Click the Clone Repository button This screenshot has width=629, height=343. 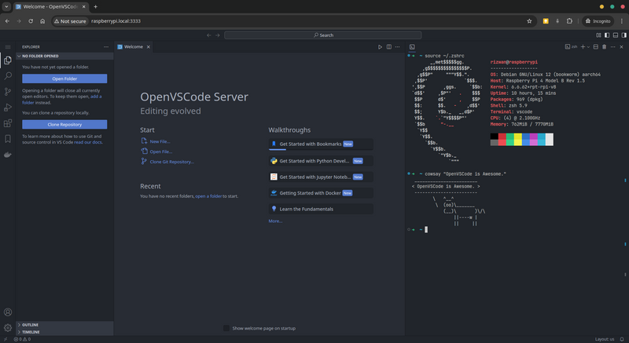64,125
